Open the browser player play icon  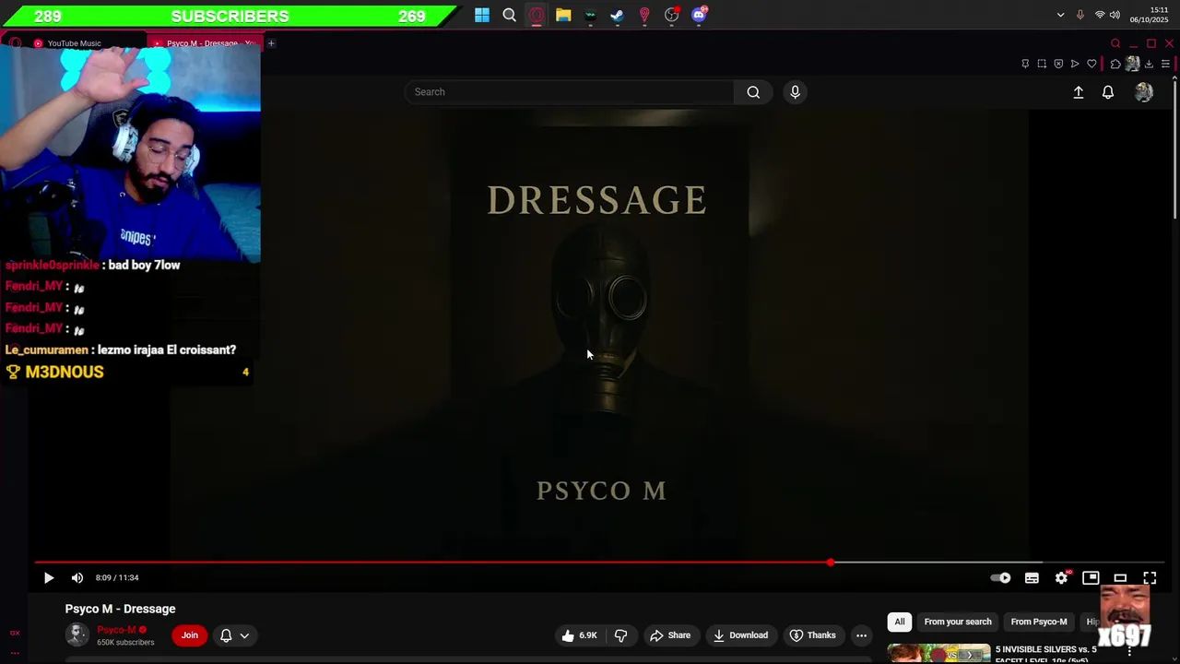[x=1075, y=64]
